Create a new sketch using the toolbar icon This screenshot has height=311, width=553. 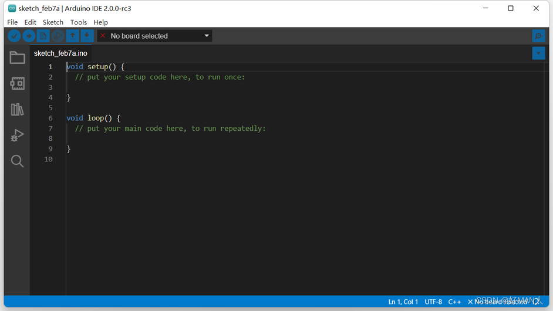pos(43,36)
